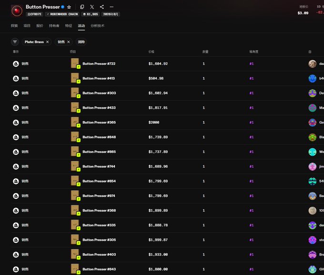This screenshot has height=275, width=324.
Task: Click the sale icon in #305 row
Action: [16, 240]
